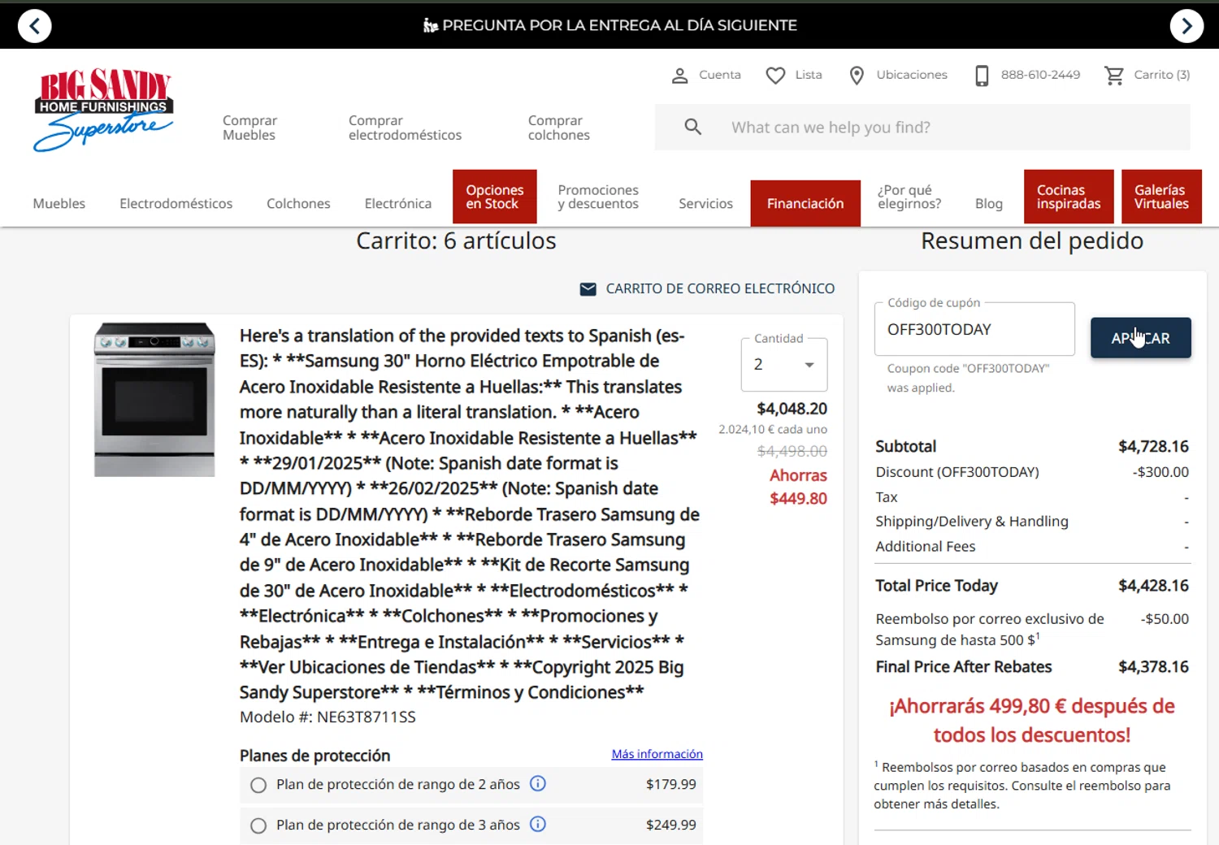Click the email envelope icon for cart

click(x=588, y=289)
